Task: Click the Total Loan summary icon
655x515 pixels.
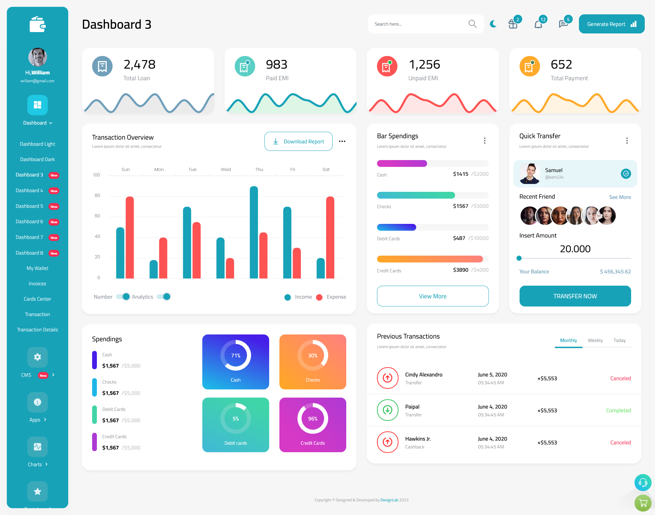Action: click(x=102, y=65)
